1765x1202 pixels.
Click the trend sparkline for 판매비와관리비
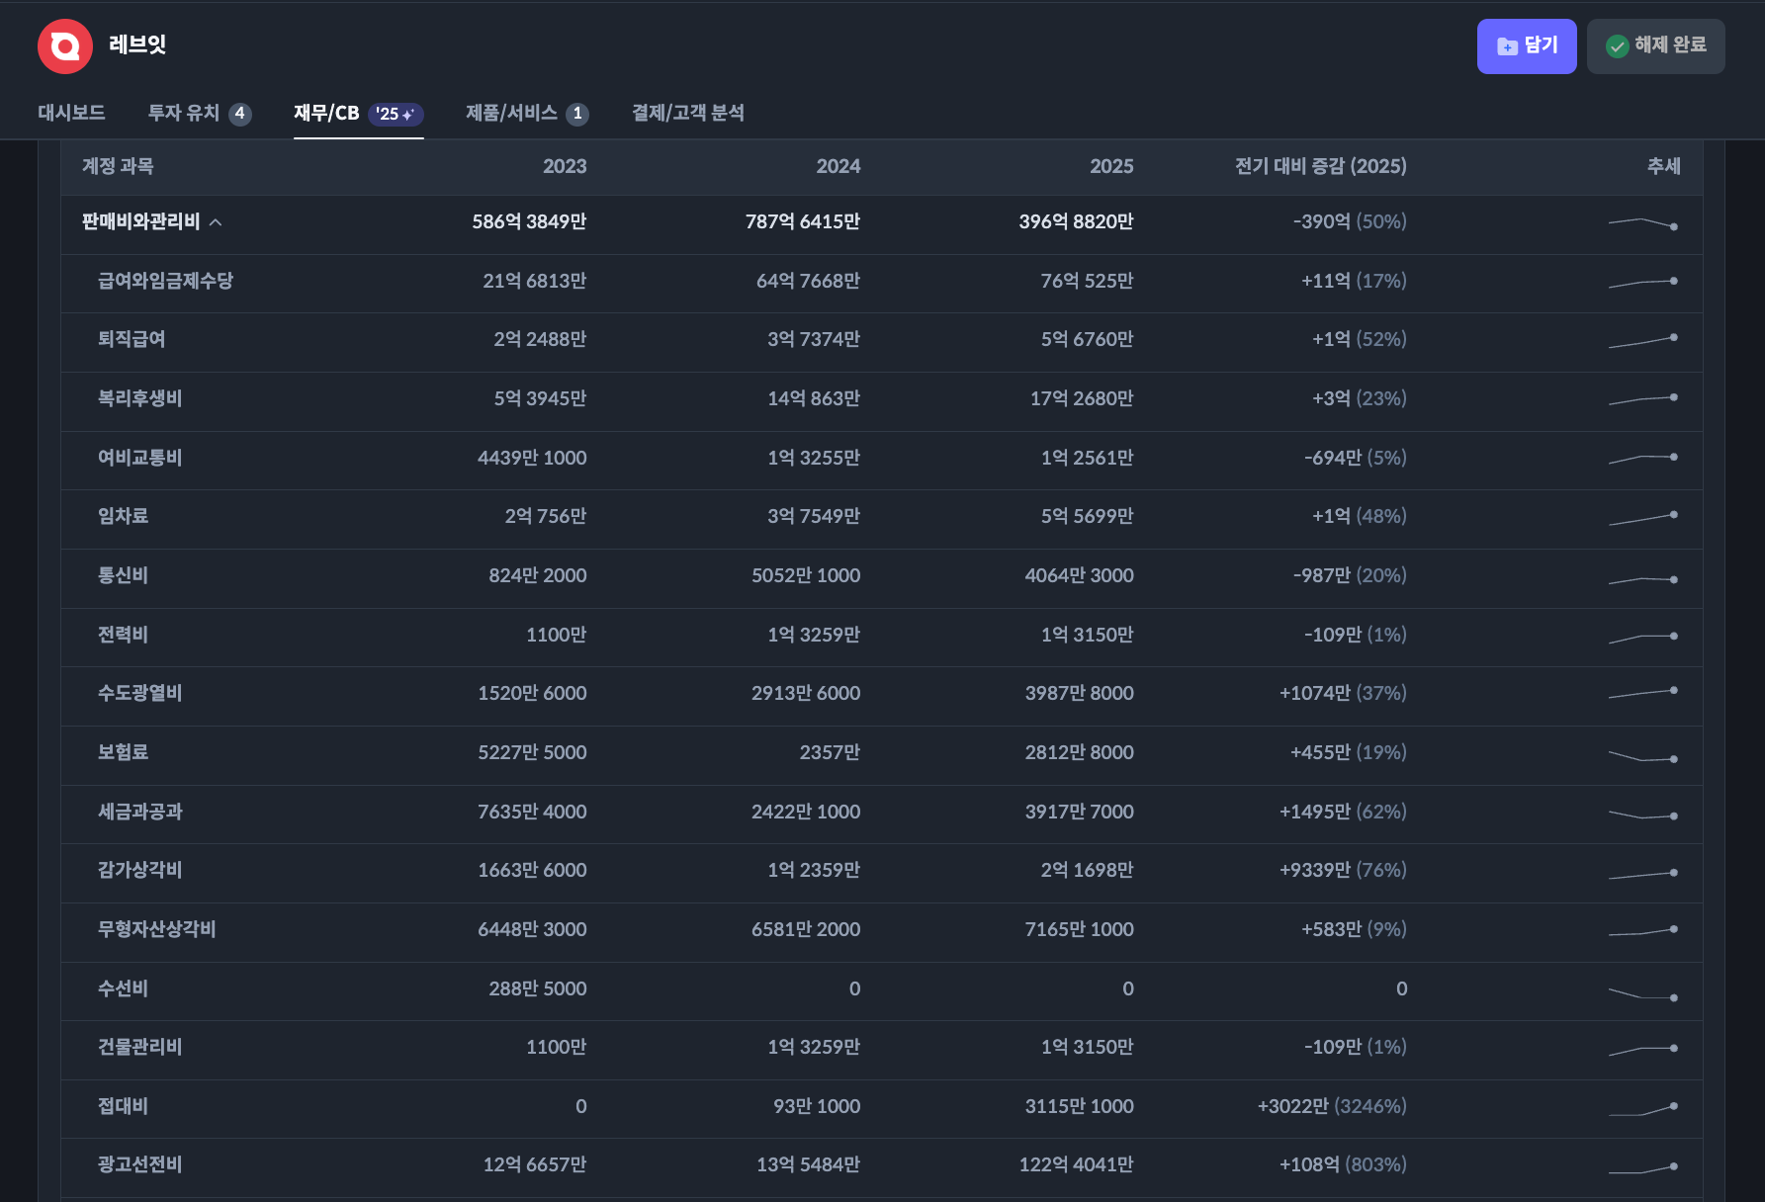coord(1642,223)
